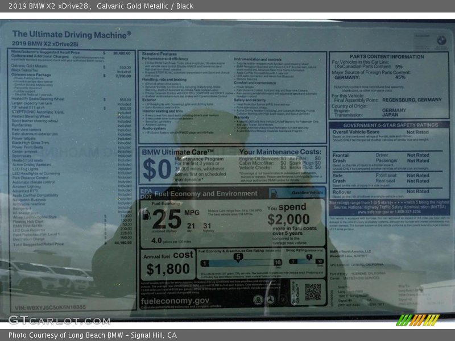The image size is (455, 341).
Task: Click the 'Side Crash' rating label
Action: [x=339, y=178]
